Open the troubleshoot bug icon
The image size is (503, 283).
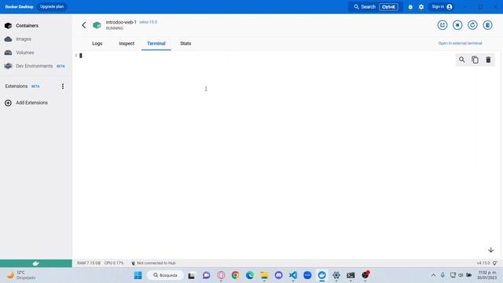tap(410, 7)
